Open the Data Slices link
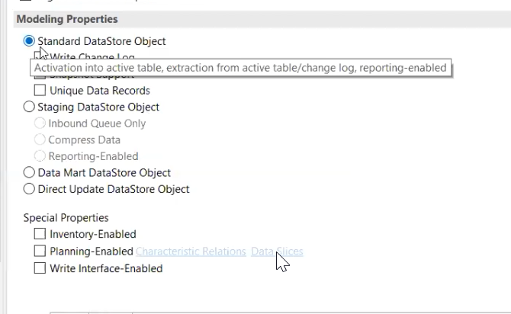The image size is (511, 314). click(277, 252)
